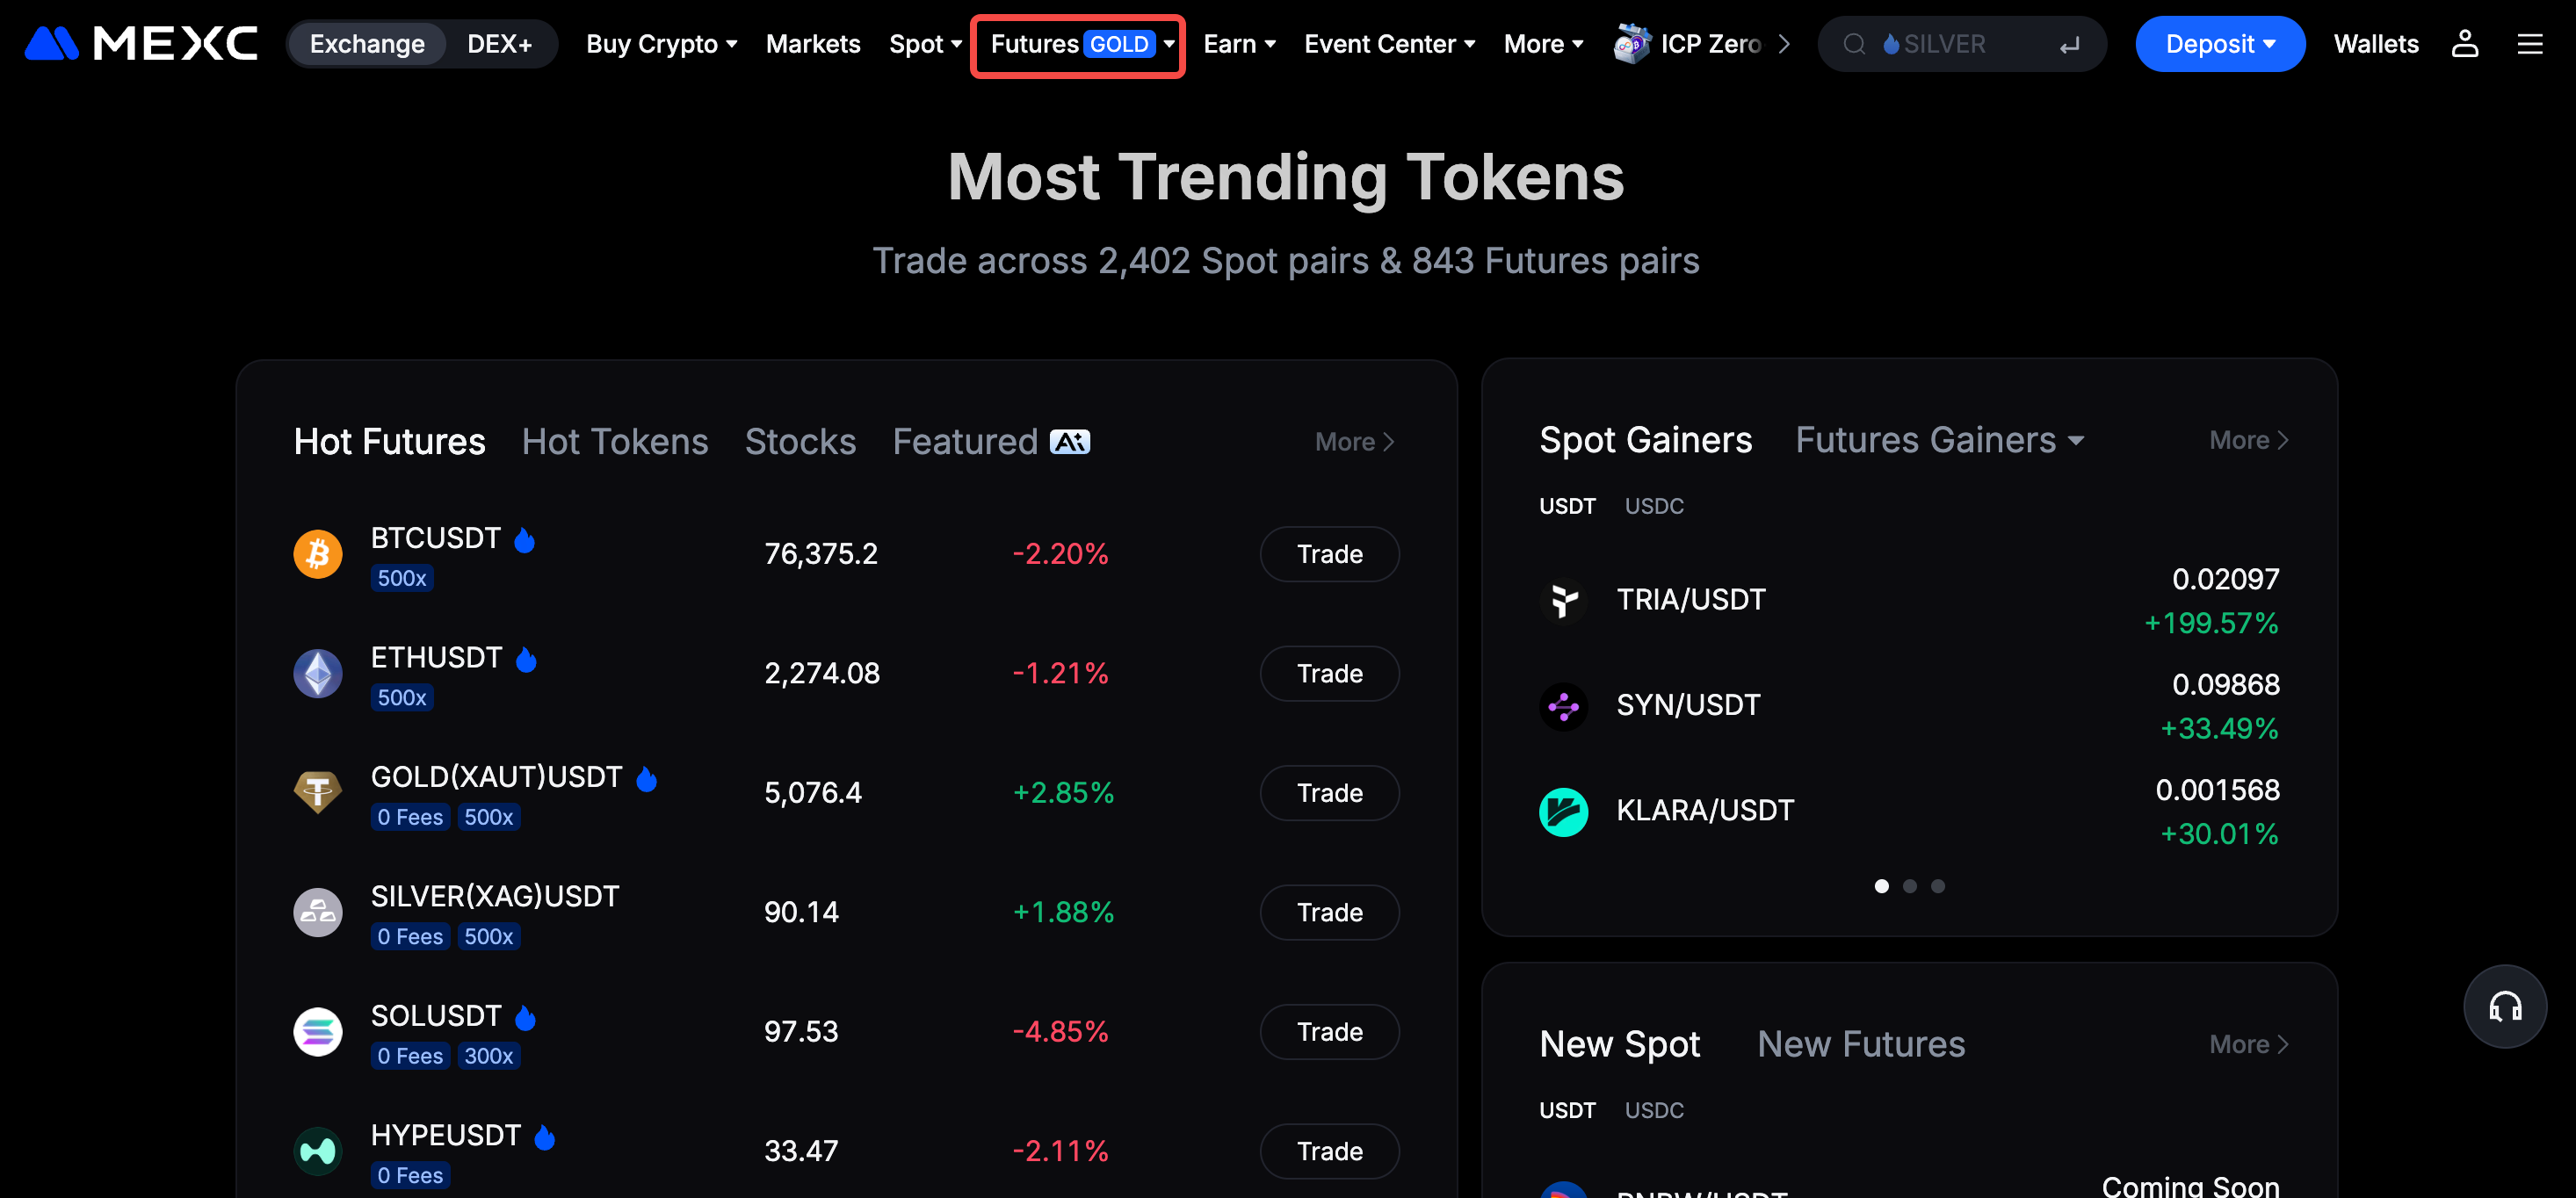Image resolution: width=2576 pixels, height=1198 pixels.
Task: Click the Ethereum coin icon
Action: [x=318, y=673]
